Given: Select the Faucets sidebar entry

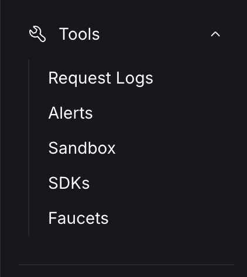Looking at the screenshot, I should pyautogui.click(x=78, y=218).
